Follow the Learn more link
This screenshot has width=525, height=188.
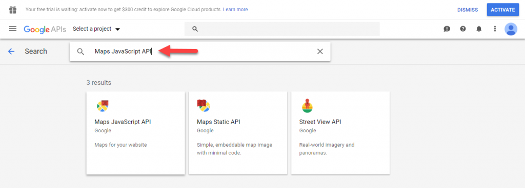pos(235,10)
